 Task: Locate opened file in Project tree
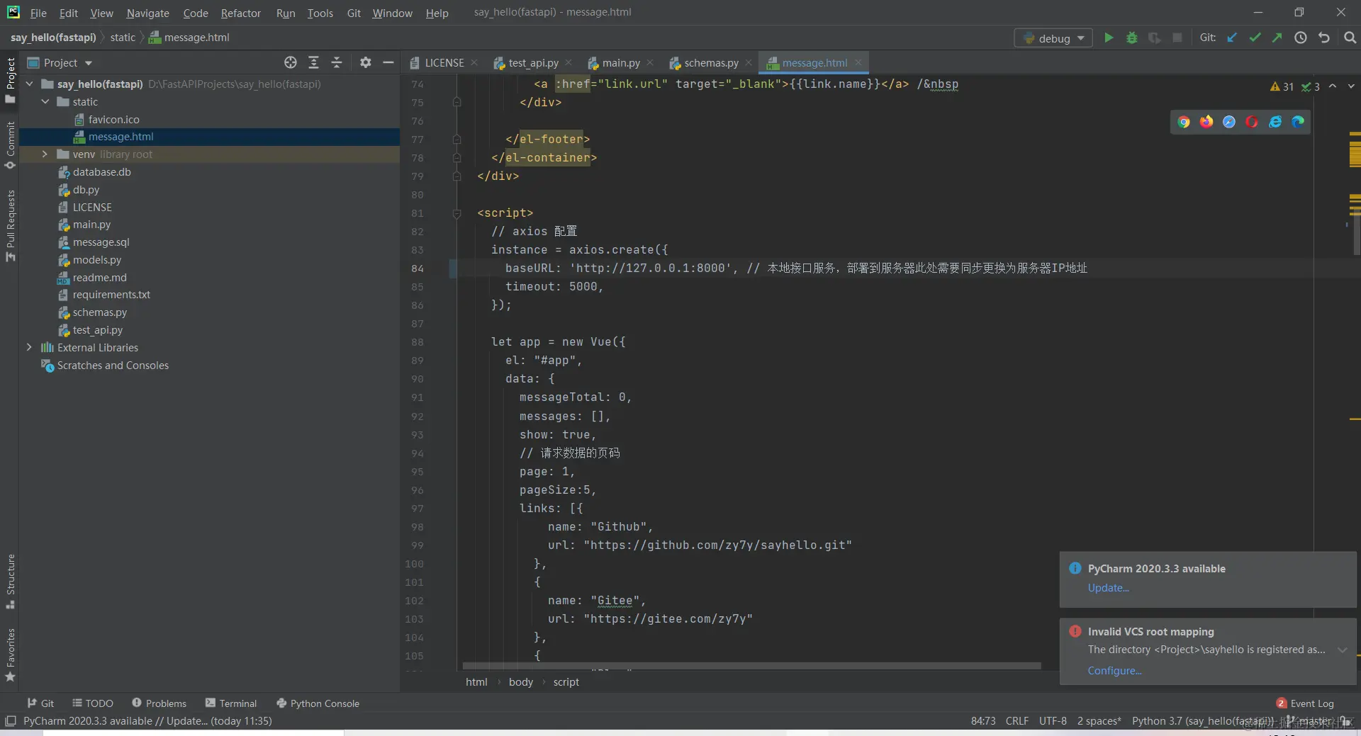291,62
